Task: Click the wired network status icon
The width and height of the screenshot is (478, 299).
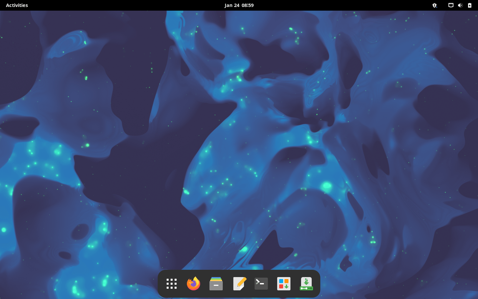Action: tap(451, 5)
